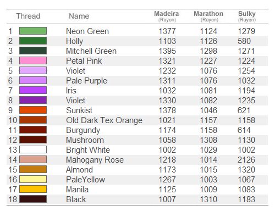
Task: Click the Madeira column header
Action: 167,16
